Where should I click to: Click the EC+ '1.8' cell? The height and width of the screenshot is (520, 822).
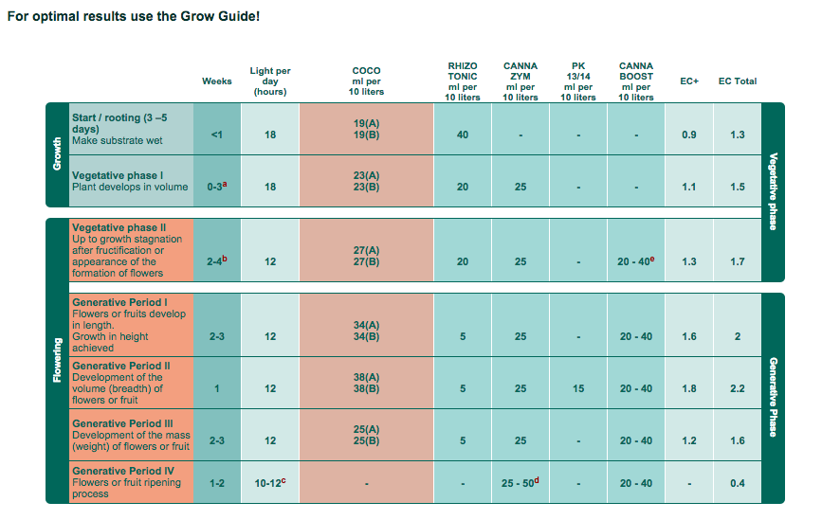pos(689,383)
